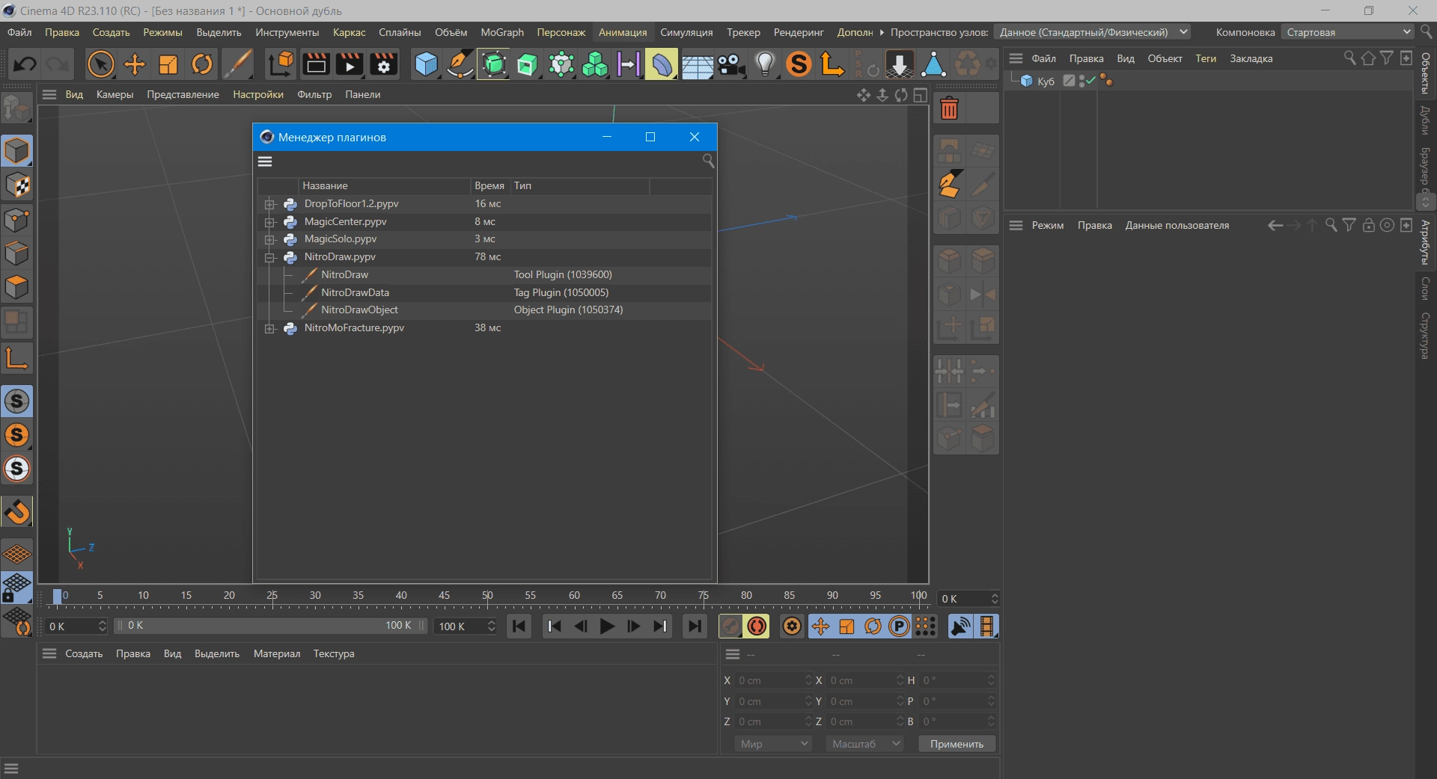
Task: Sort plugins by Название column header
Action: coord(383,185)
